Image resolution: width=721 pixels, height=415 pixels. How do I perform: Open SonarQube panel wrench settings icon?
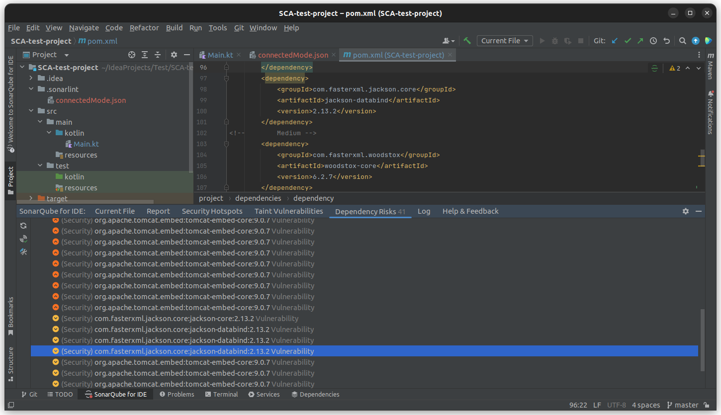click(23, 252)
